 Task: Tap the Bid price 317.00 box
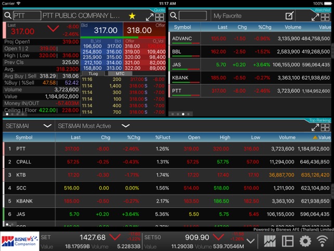(102, 29)
